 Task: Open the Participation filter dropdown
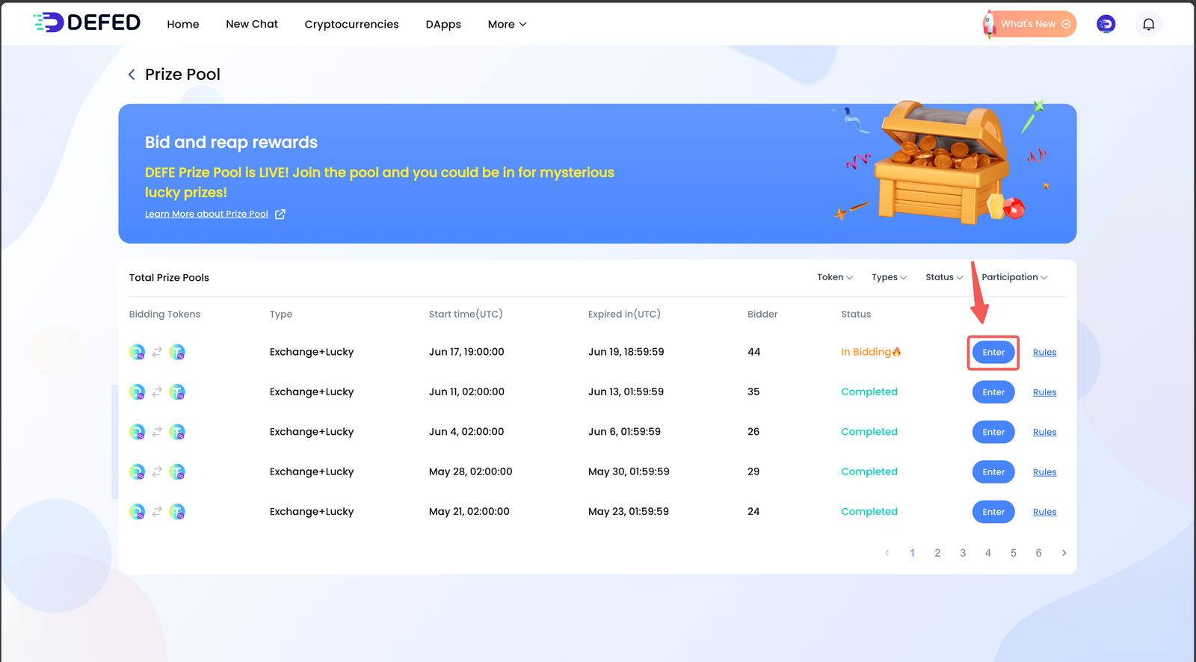click(x=1014, y=277)
